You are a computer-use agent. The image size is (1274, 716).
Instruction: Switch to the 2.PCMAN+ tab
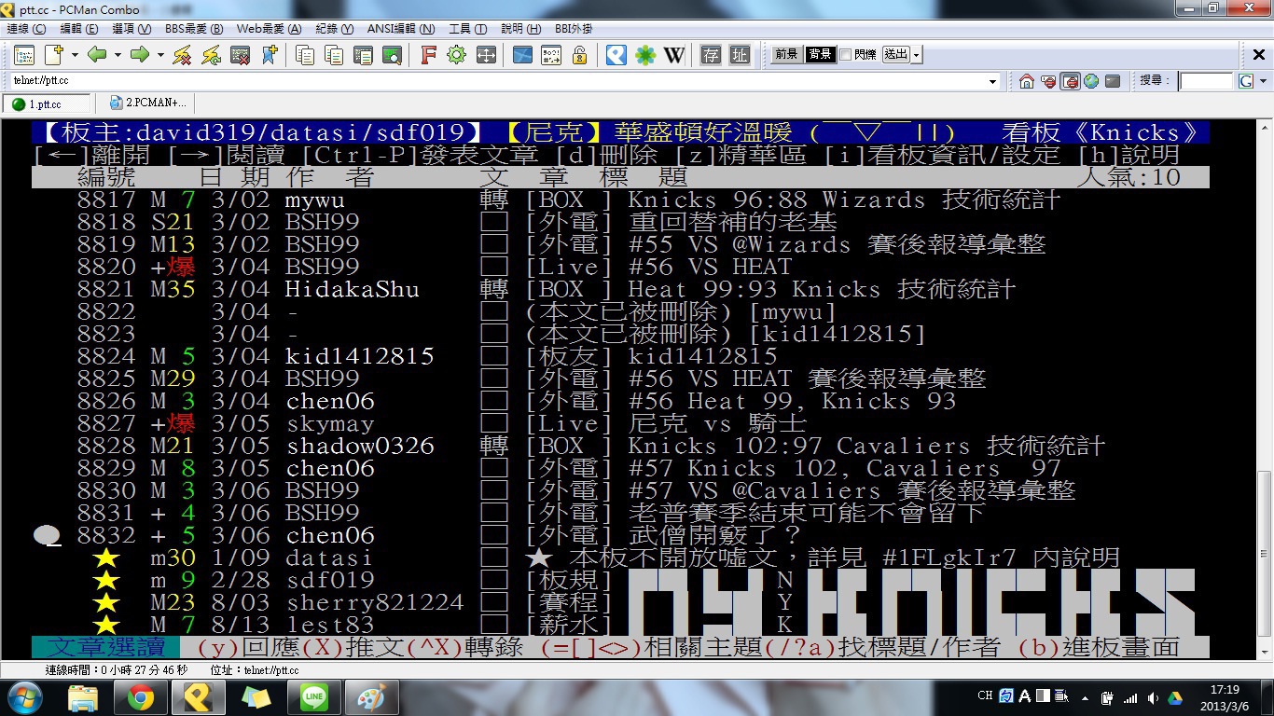(148, 103)
